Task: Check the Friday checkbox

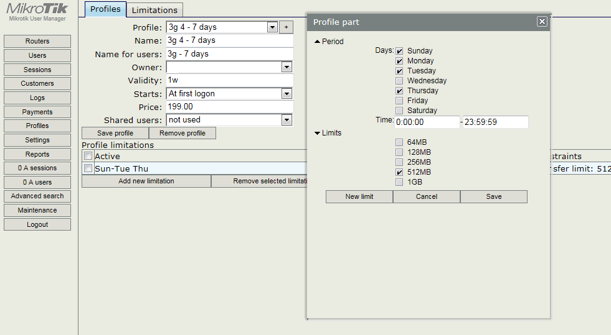Action: click(x=399, y=101)
